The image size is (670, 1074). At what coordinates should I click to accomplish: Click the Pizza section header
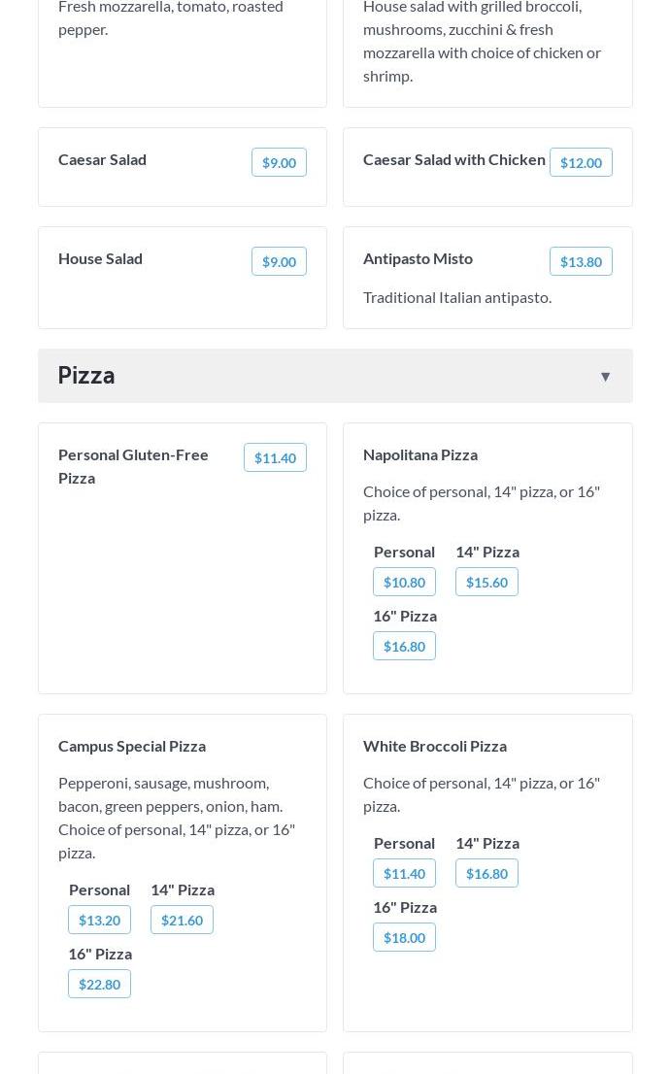coord(85,376)
